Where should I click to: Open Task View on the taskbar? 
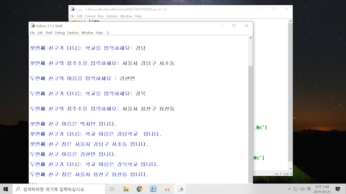[x=112, y=189]
